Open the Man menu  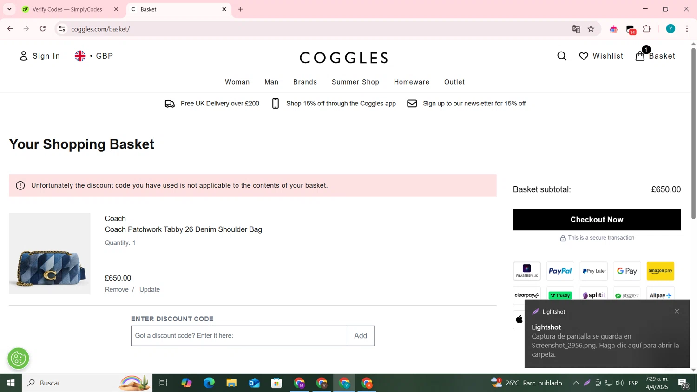(x=271, y=82)
